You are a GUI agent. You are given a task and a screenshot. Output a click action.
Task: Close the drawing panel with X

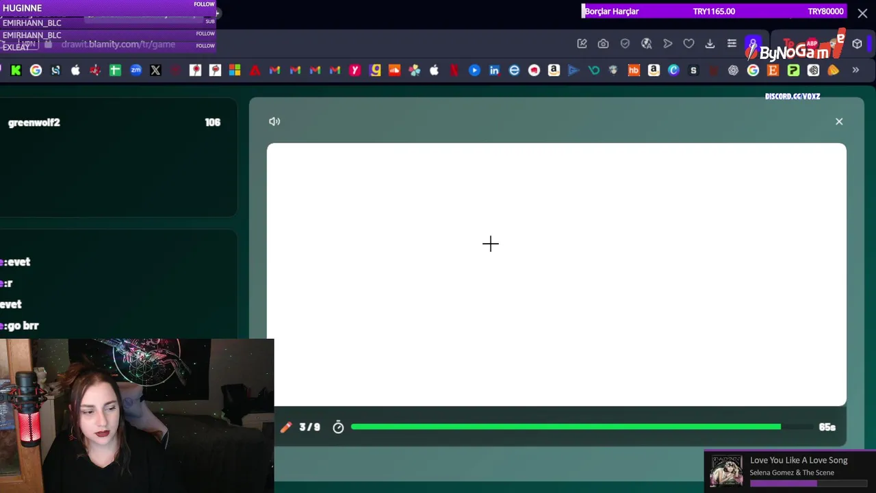coord(839,121)
